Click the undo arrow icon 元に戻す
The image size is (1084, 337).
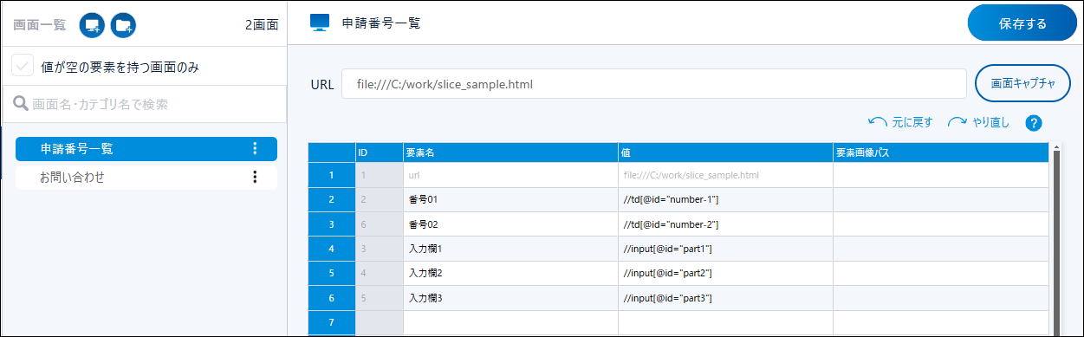(x=878, y=122)
